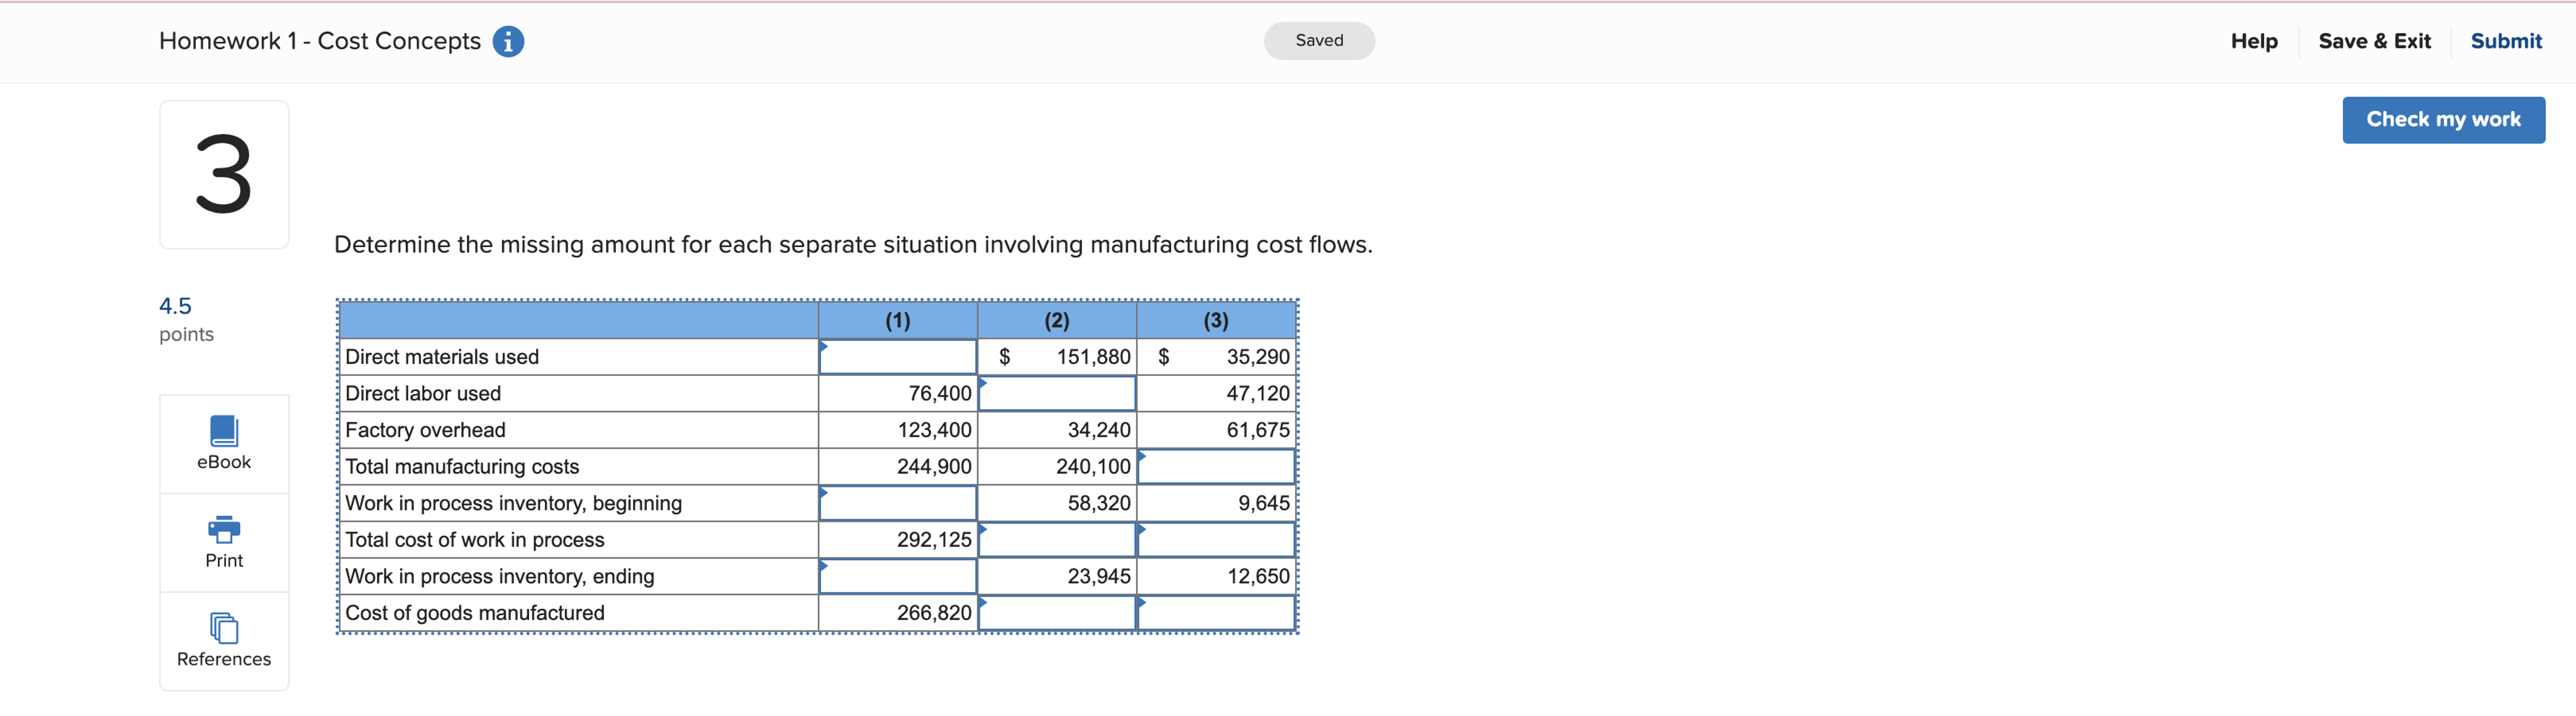Click the question number 3 box

[224, 174]
